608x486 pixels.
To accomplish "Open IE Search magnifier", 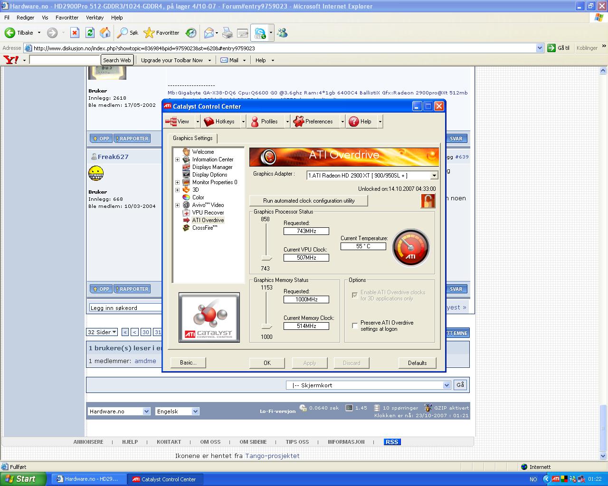I will (x=123, y=33).
